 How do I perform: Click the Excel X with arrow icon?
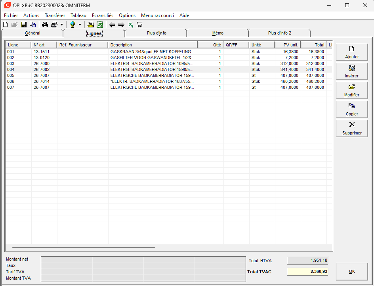pyautogui.click(x=131, y=25)
